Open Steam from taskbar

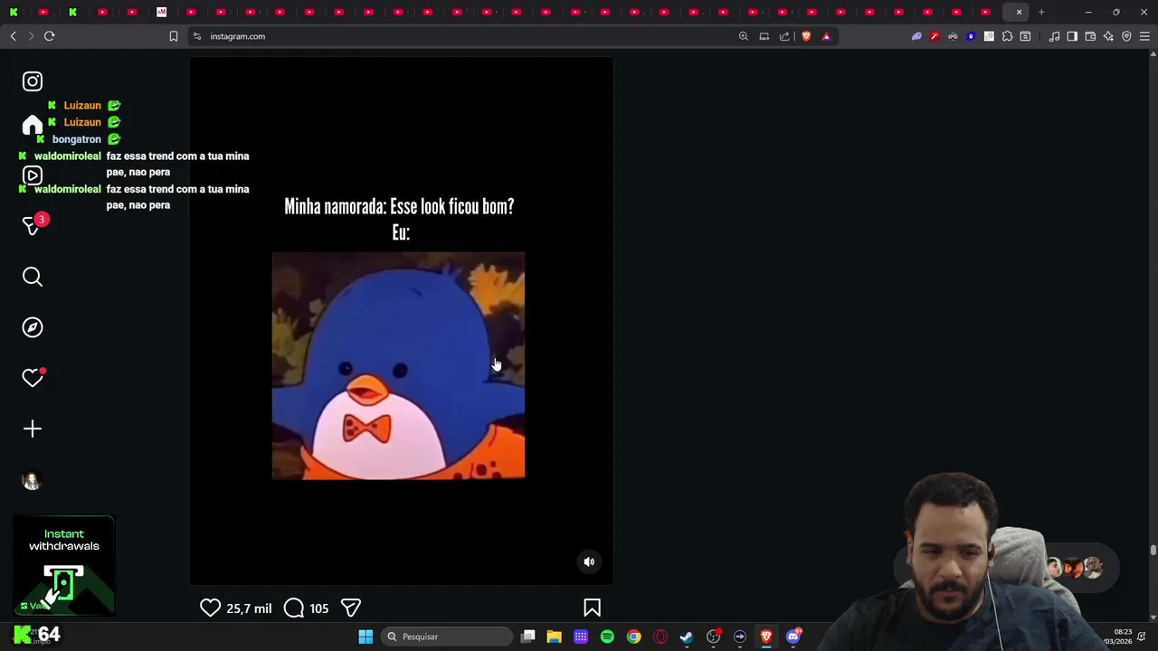pyautogui.click(x=687, y=637)
